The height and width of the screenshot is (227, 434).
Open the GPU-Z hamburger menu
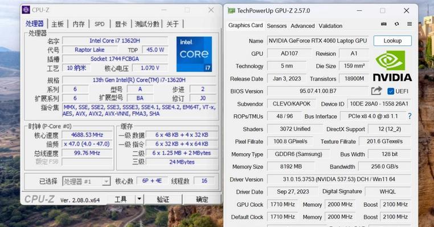pyautogui.click(x=410, y=24)
